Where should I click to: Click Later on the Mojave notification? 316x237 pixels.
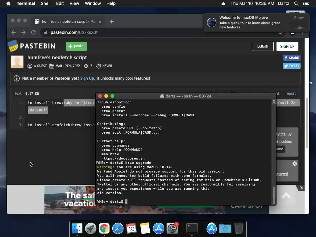pos(299,27)
